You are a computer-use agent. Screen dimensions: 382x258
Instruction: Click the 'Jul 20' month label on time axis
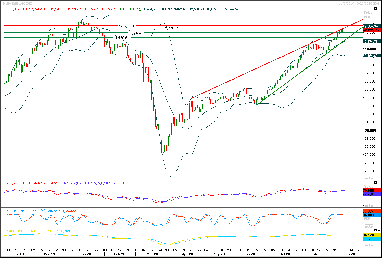(x=285, y=254)
